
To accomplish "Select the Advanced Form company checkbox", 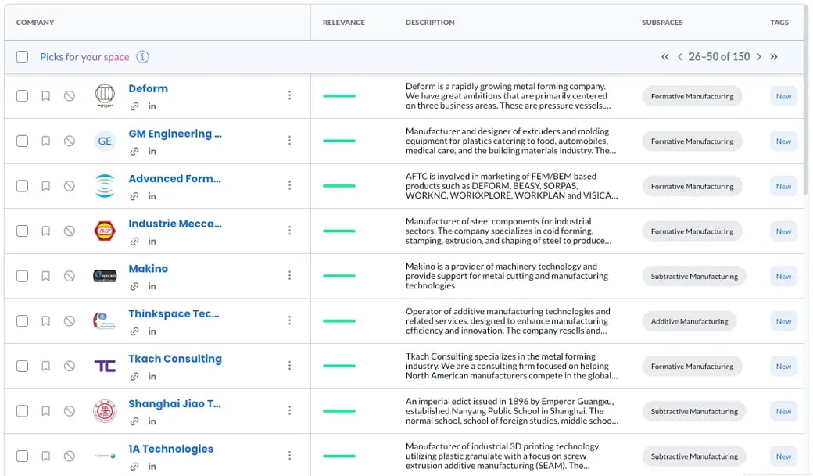I will [23, 186].
